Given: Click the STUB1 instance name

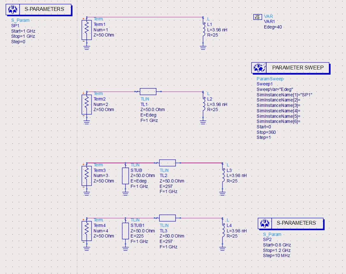Looking at the screenshot, I should point(138,225).
